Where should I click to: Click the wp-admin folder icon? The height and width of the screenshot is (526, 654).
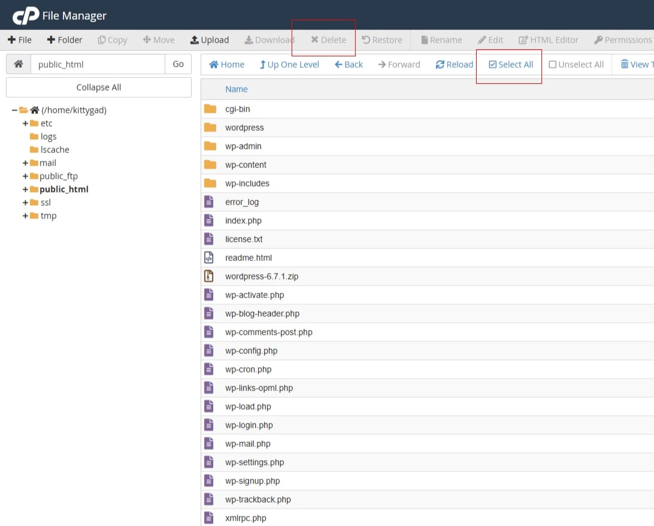point(210,146)
